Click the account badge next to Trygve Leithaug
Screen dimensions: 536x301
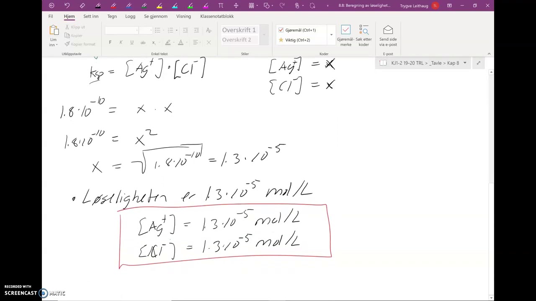point(435,5)
